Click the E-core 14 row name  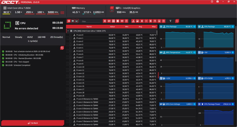[x=80, y=80]
